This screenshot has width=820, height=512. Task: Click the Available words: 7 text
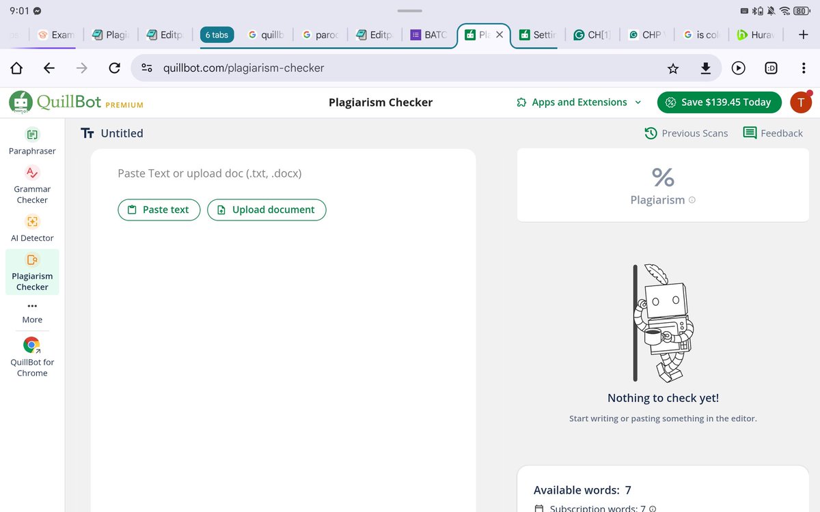[x=582, y=490]
